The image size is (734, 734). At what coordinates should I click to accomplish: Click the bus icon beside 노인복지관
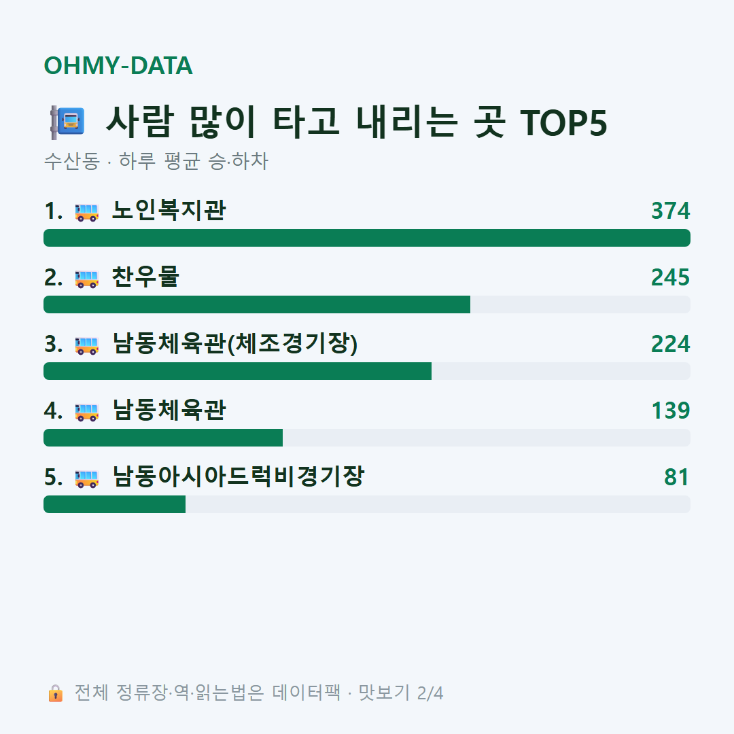pyautogui.click(x=86, y=212)
